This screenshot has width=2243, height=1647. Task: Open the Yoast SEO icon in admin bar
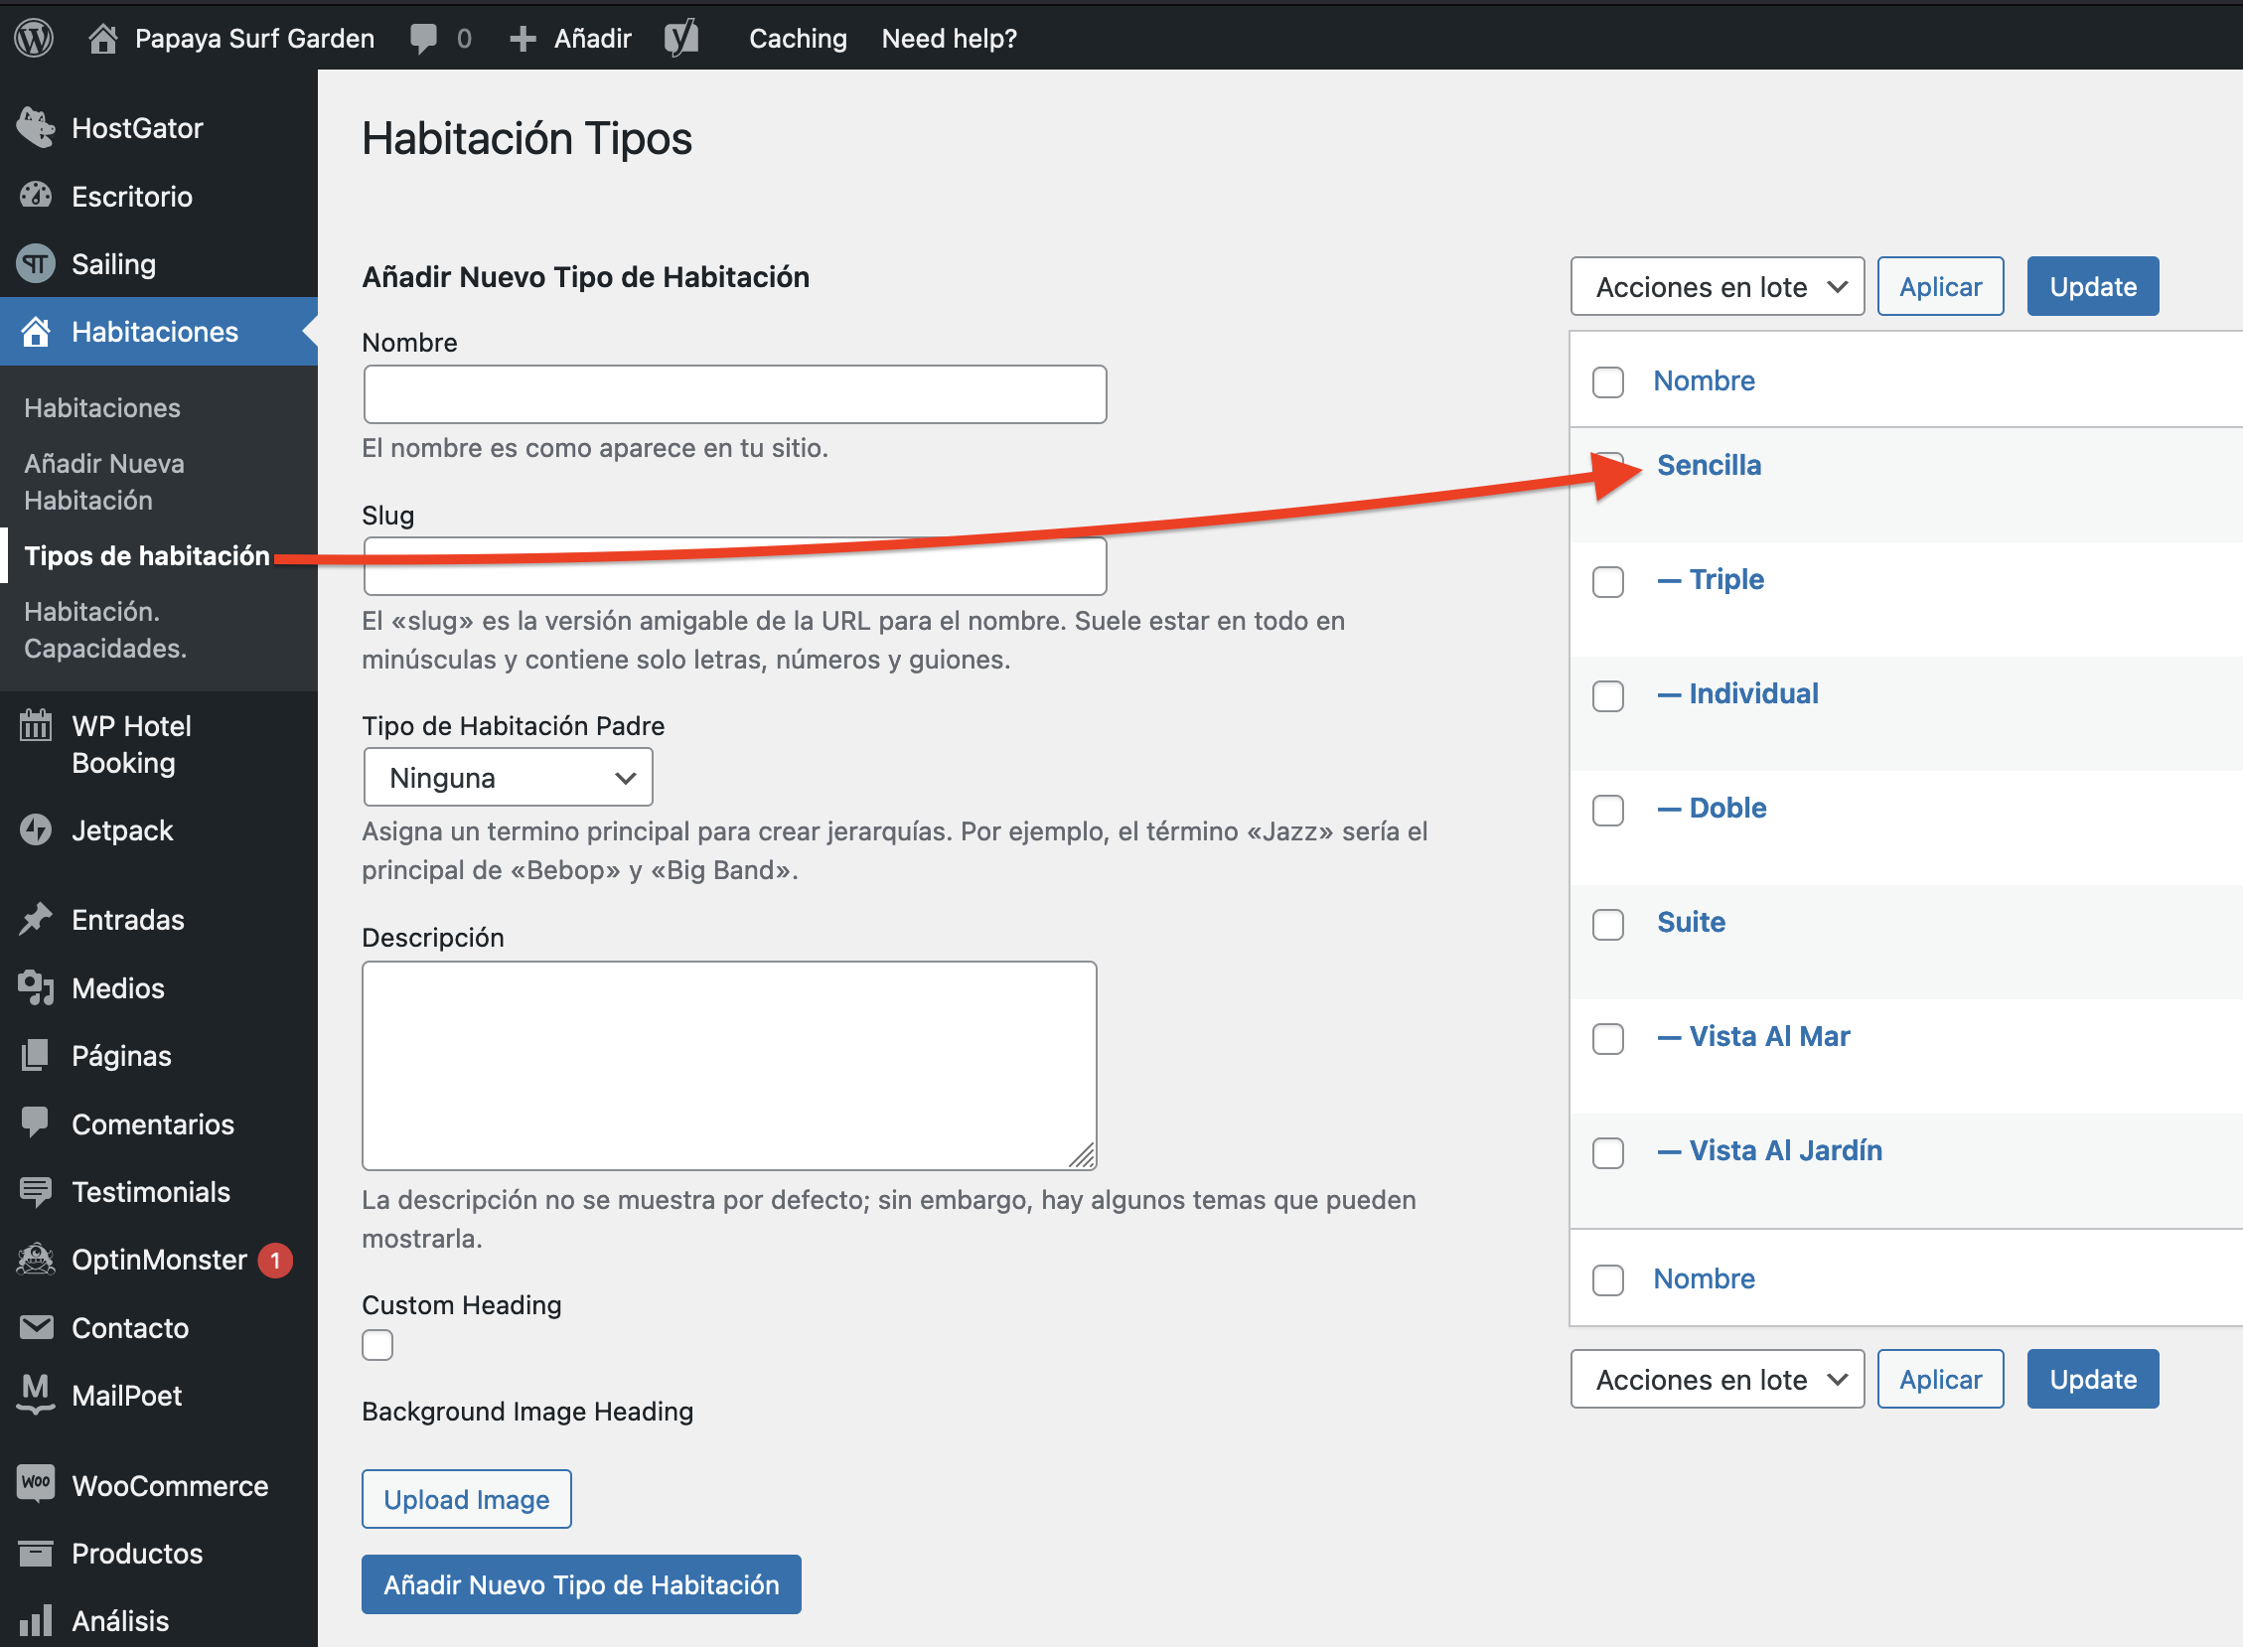click(680, 38)
